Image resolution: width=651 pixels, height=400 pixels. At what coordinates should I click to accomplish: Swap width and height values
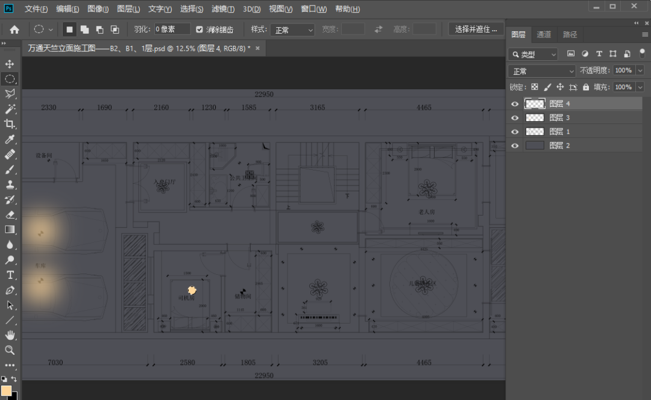click(378, 30)
